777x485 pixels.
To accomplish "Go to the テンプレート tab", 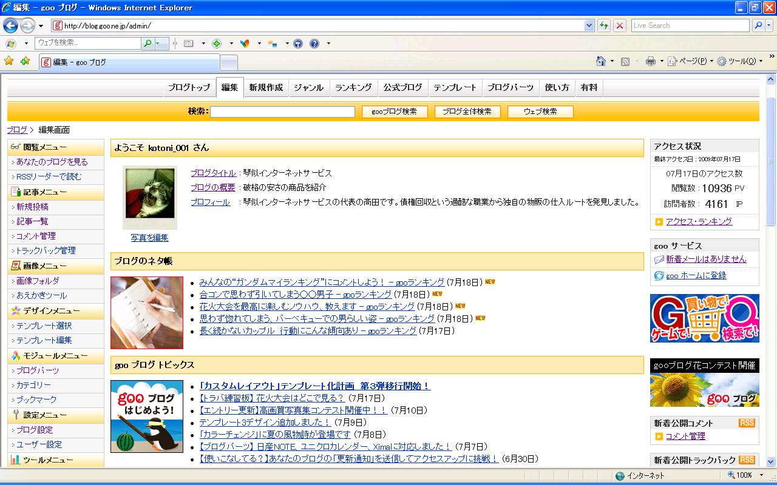I will coord(455,87).
